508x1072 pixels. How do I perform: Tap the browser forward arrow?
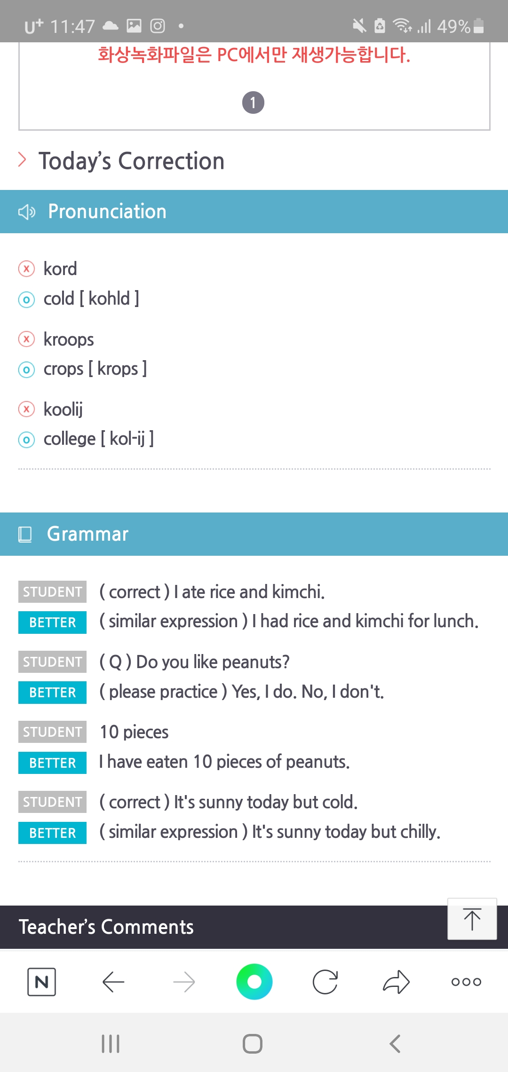(184, 982)
